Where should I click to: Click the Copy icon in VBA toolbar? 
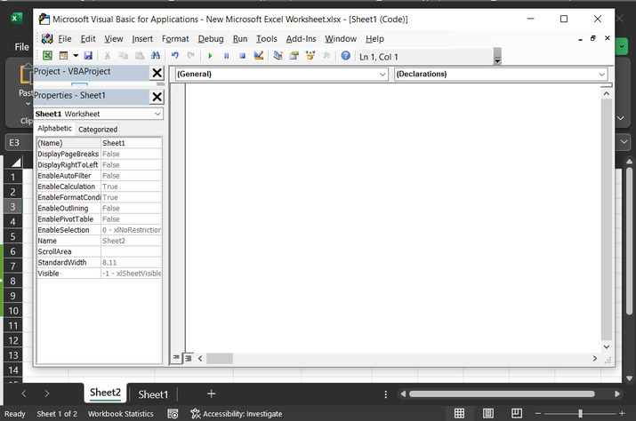click(124, 56)
